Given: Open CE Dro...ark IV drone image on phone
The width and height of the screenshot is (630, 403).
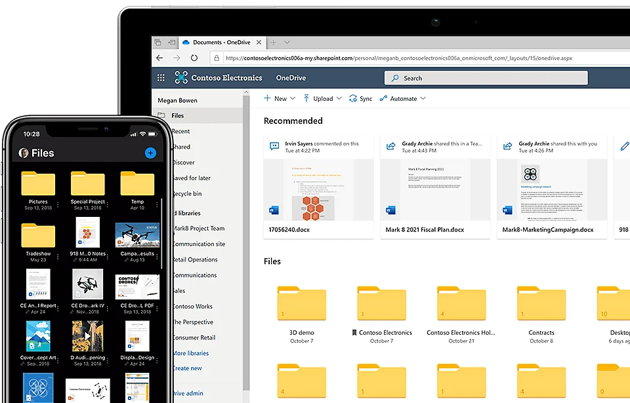Looking at the screenshot, I should coord(87,284).
